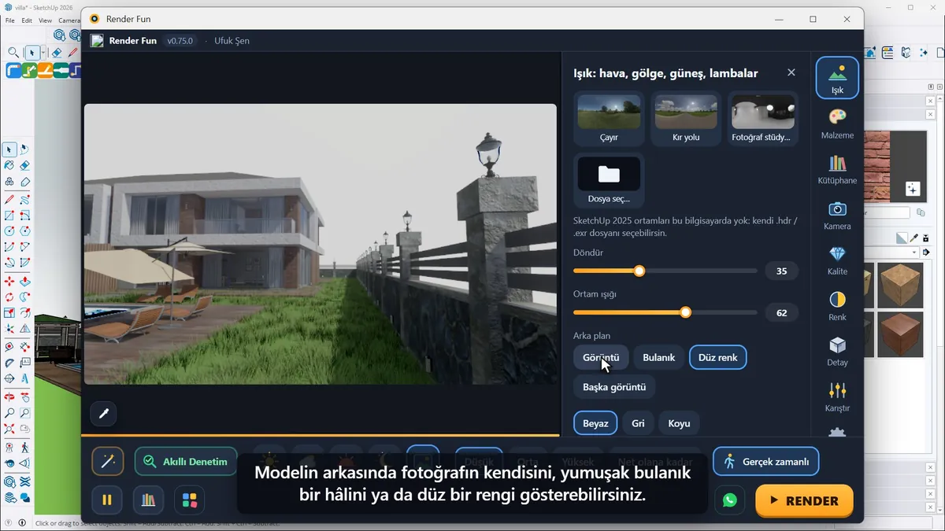
Task: Select the SketchUp Select arrow tool in left toolbar
Action: (9, 149)
